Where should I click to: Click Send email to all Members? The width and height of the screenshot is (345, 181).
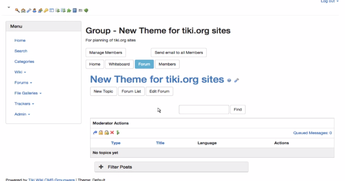179,53
